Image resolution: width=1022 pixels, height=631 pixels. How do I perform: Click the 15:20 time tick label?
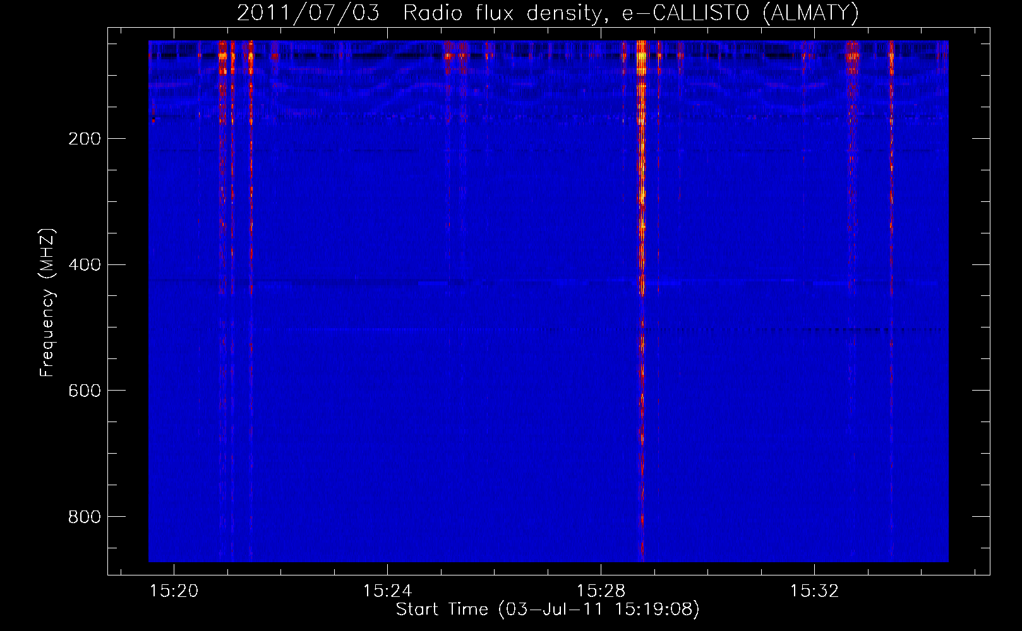pyautogui.click(x=174, y=591)
